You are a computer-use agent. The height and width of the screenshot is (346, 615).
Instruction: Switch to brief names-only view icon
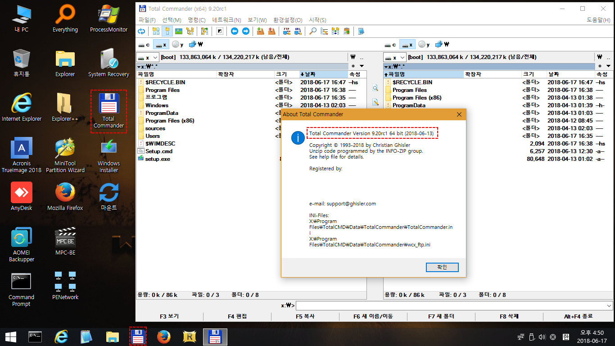(x=156, y=31)
